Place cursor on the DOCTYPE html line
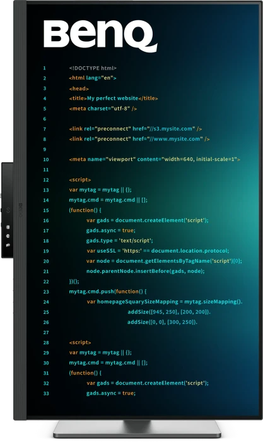 (93, 68)
